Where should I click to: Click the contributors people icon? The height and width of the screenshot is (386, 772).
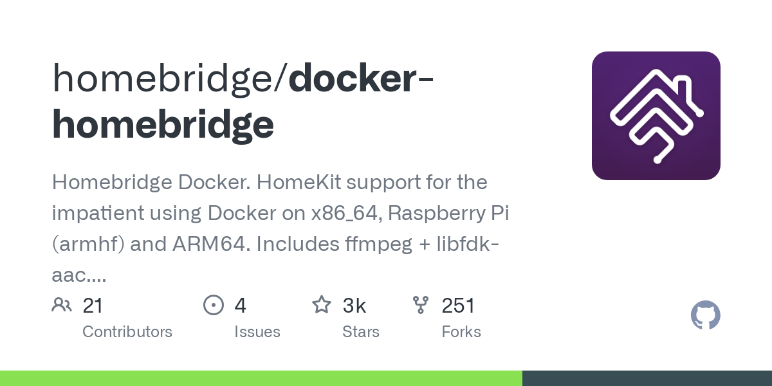point(62,305)
